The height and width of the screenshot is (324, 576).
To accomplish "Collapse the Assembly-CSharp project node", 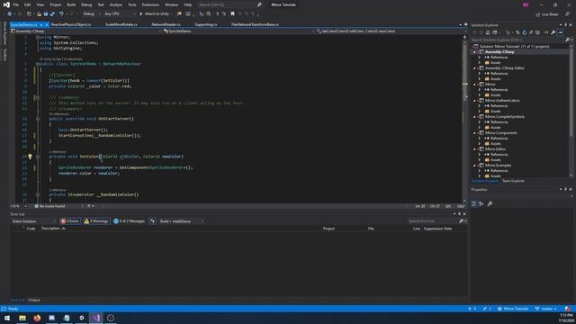I will point(474,52).
